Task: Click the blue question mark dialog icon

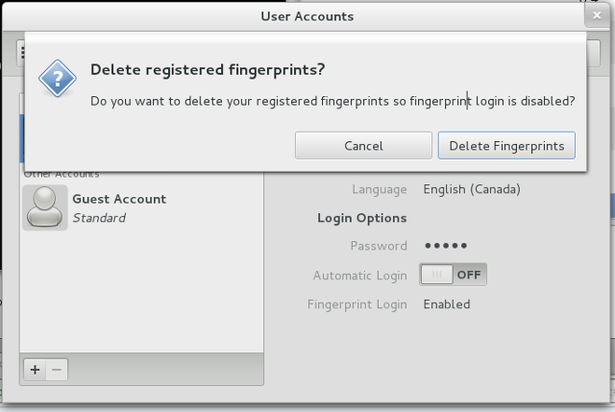Action: tap(58, 79)
